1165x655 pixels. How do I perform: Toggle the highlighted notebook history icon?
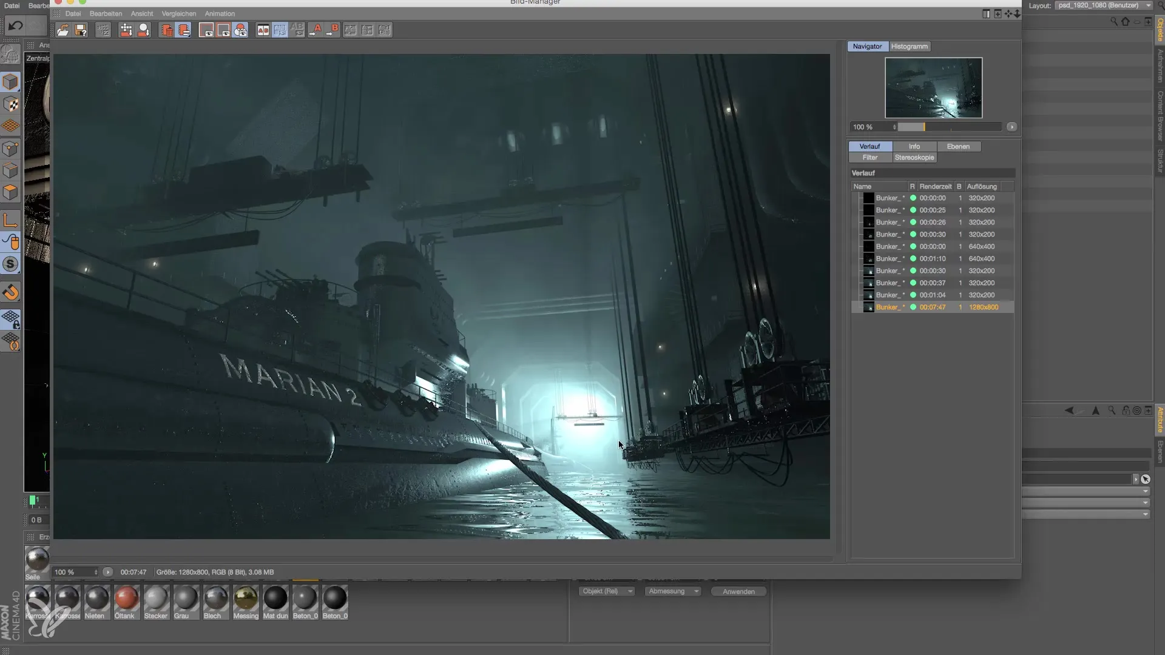pyautogui.click(x=184, y=30)
